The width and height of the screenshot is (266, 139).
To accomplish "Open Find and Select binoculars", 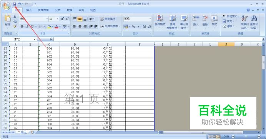I will tap(254, 22).
